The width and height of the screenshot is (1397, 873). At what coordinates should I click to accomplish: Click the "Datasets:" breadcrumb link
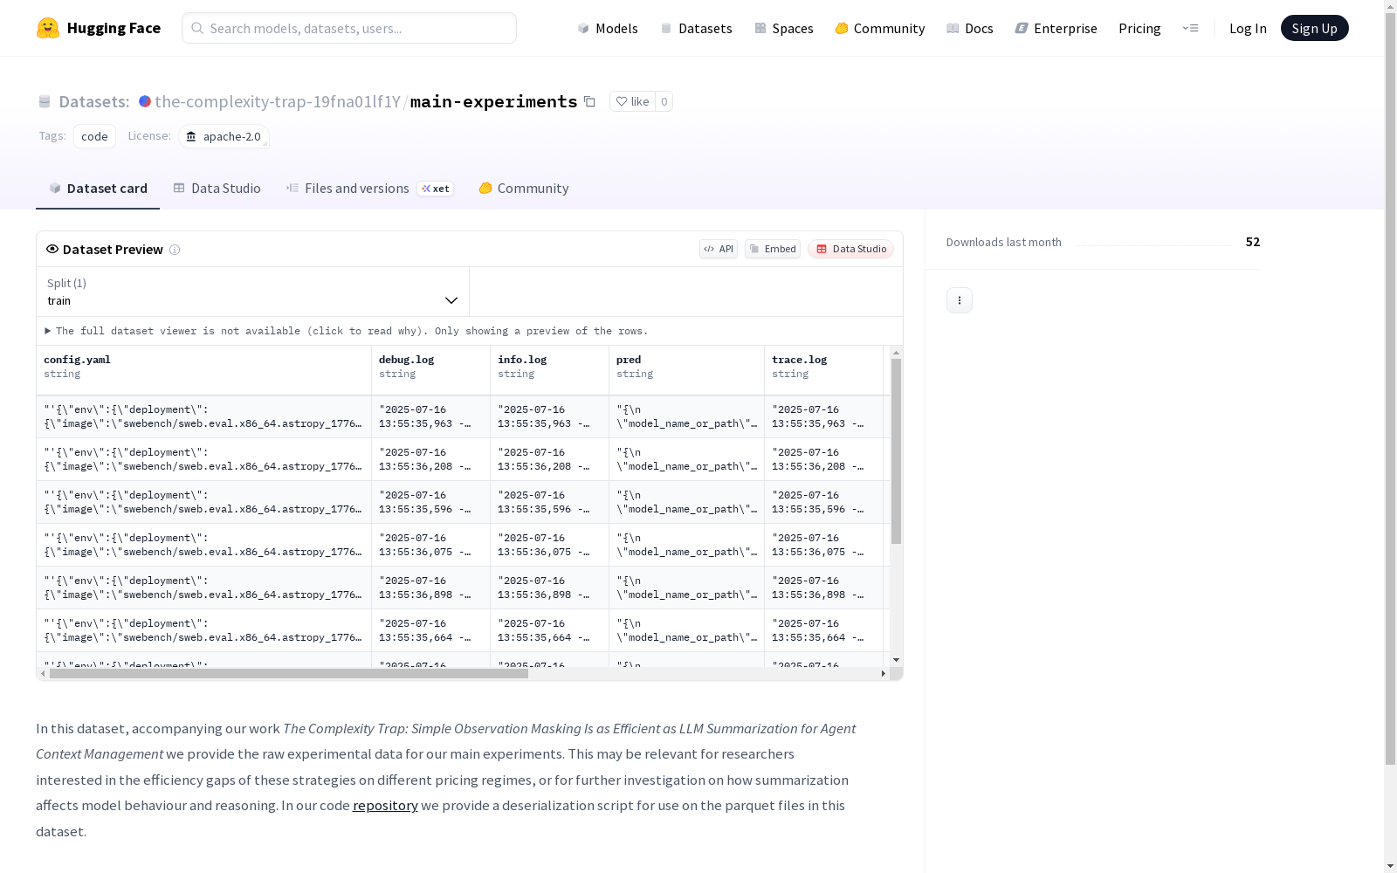[x=93, y=101]
